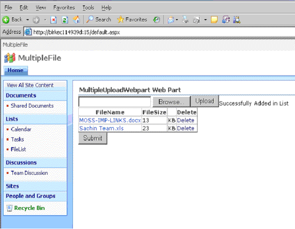Click the Edit page toolbar icon
This screenshot has width=295, height=229.
pos(197,20)
